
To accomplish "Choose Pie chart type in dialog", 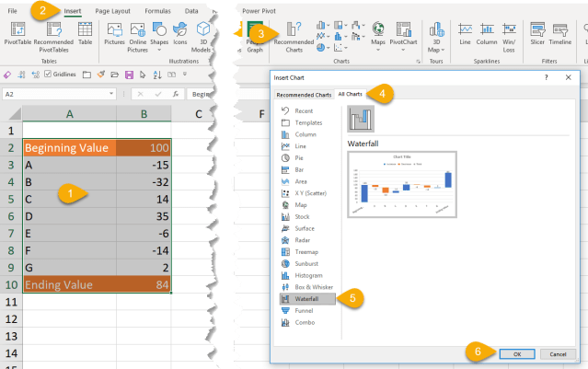I will [299, 158].
